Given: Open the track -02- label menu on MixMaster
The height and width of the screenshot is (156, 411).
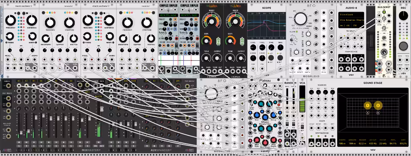Looking at the screenshot, I should click(26, 81).
